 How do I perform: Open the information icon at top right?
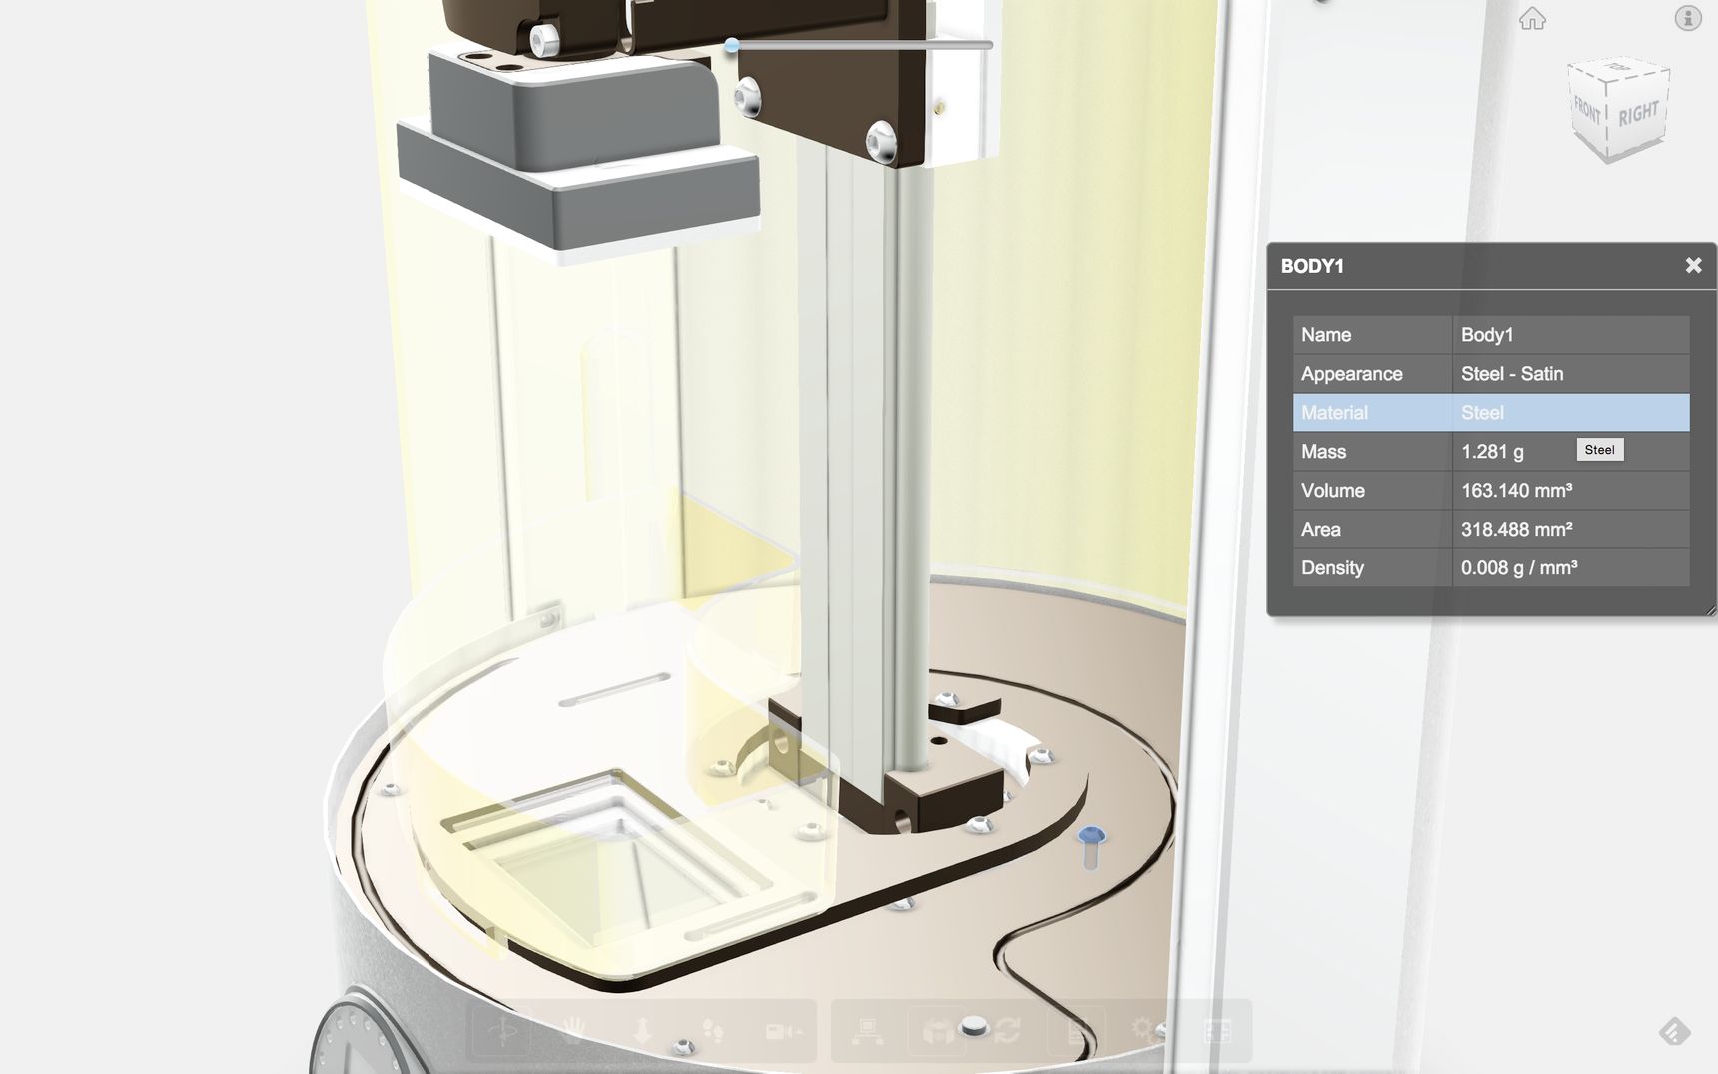1687,18
